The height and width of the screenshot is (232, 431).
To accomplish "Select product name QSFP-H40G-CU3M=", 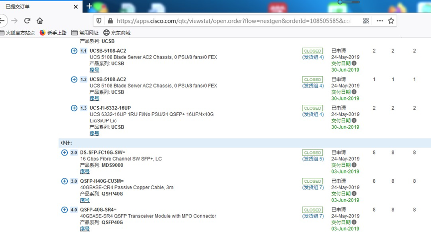I will tap(102, 181).
